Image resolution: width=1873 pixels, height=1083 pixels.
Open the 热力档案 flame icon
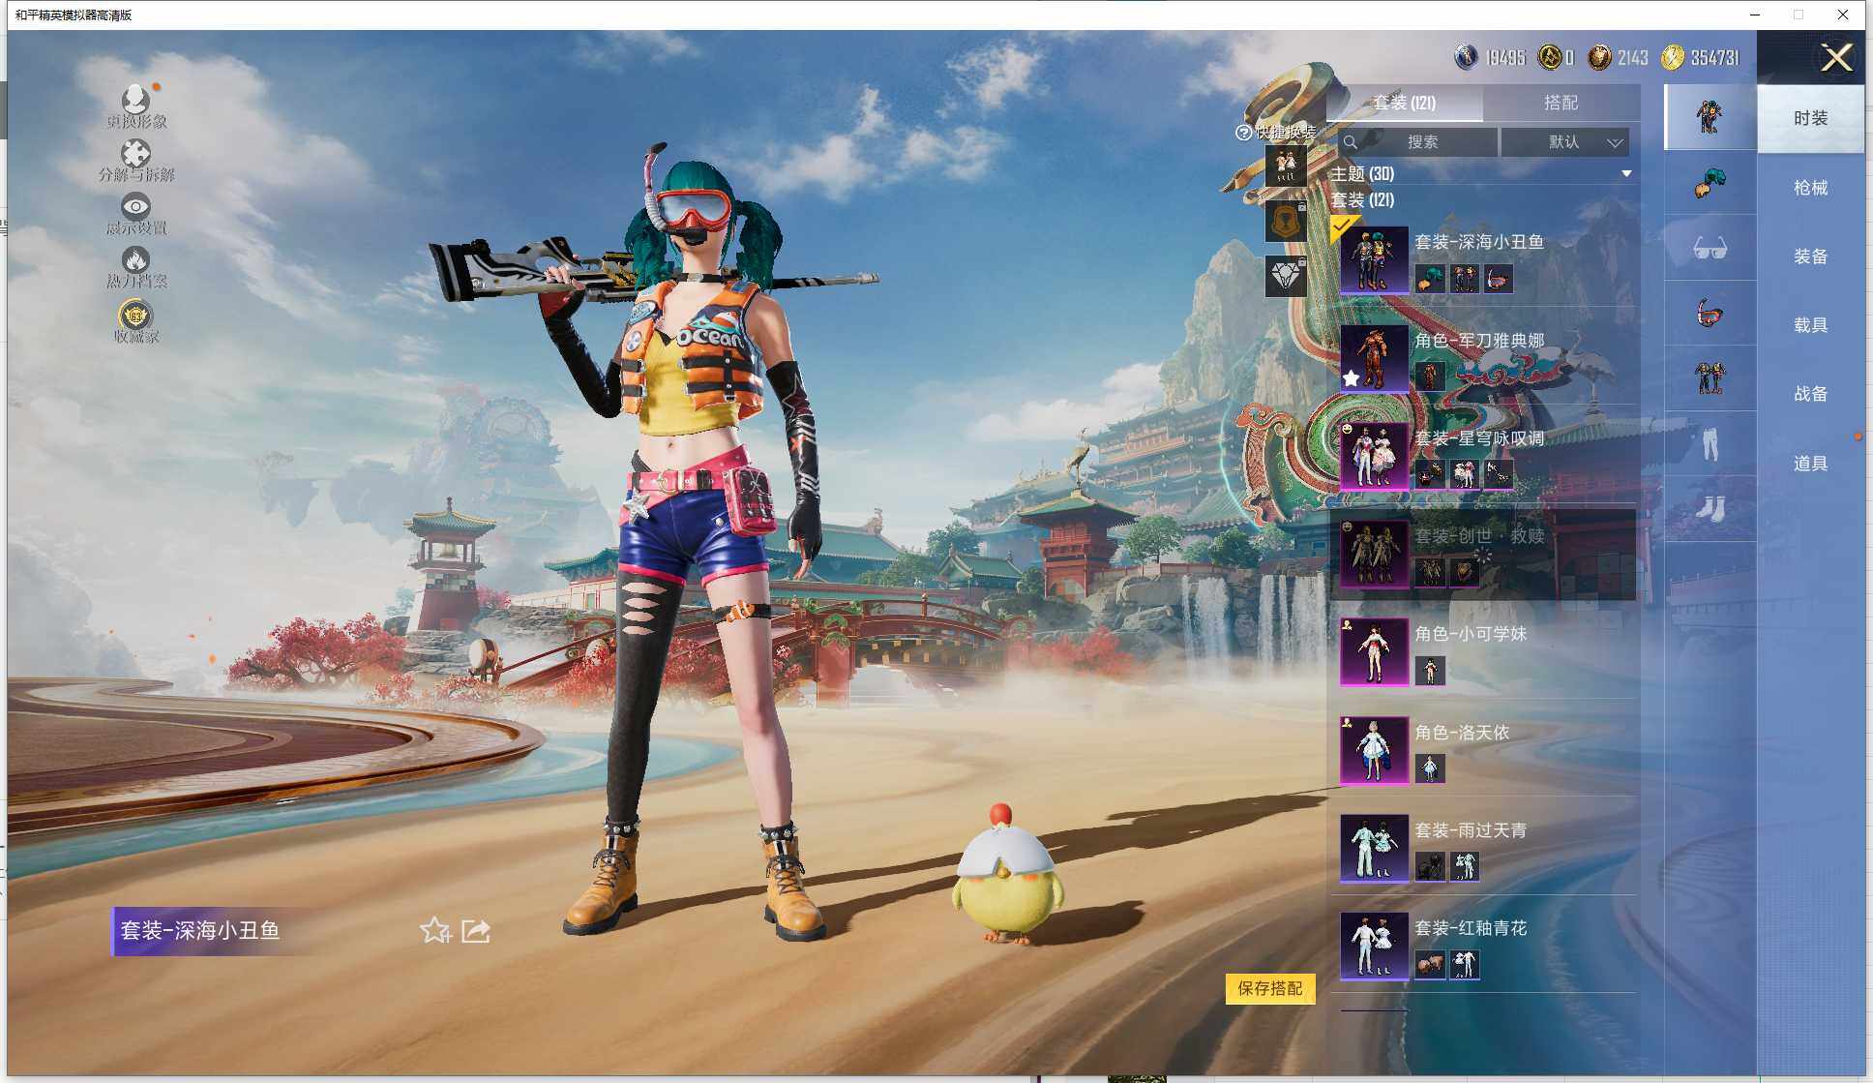coord(135,260)
